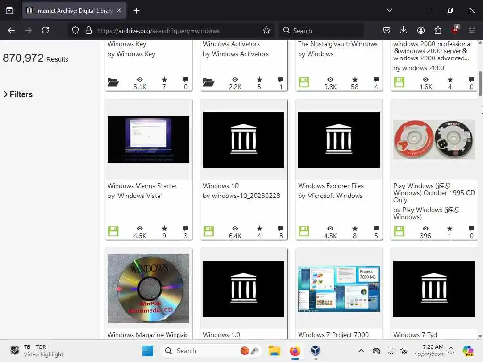Expand the Filters section
Image resolution: width=483 pixels, height=362 pixels.
(x=18, y=94)
